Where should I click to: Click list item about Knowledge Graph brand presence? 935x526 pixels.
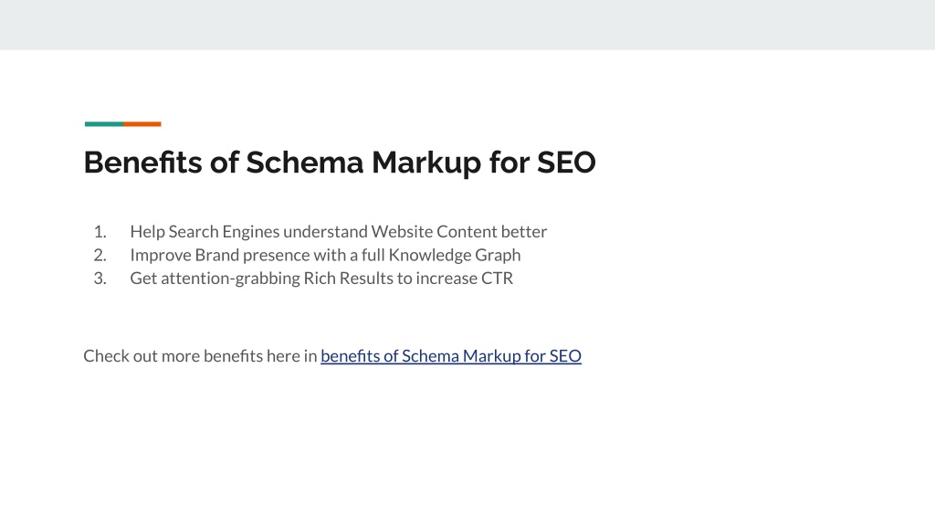(x=325, y=256)
